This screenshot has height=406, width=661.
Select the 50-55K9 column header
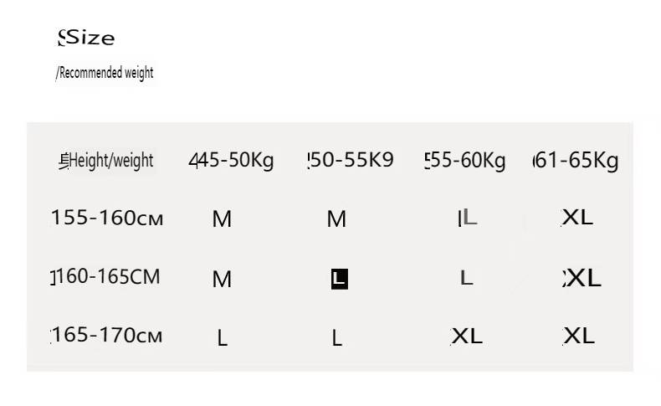(x=350, y=160)
